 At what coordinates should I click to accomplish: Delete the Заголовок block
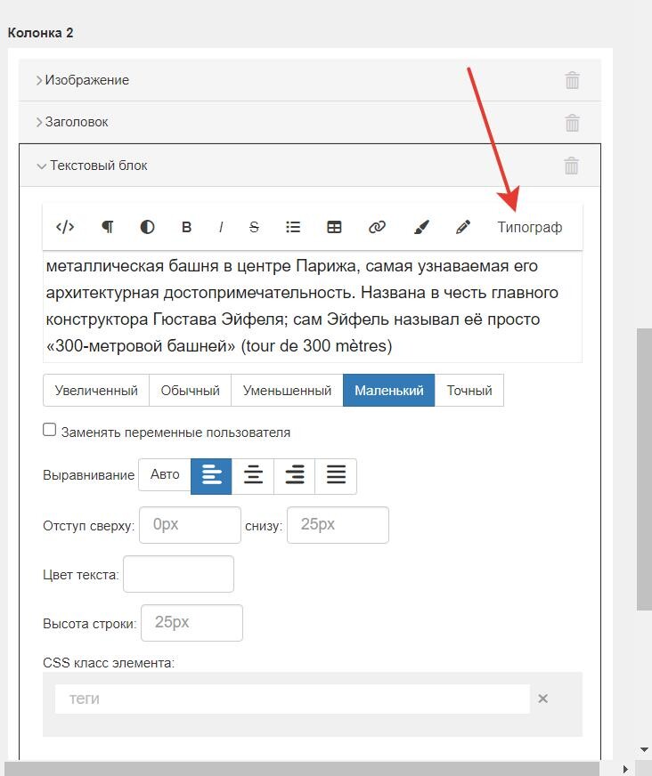[x=572, y=122]
